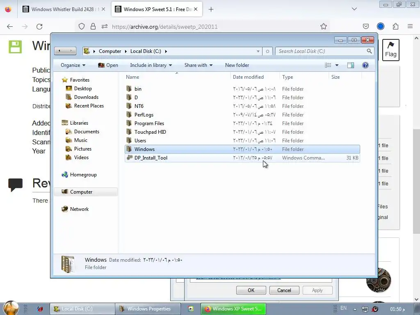Open the Share with menu
This screenshot has height=315, width=420.
pos(199,65)
